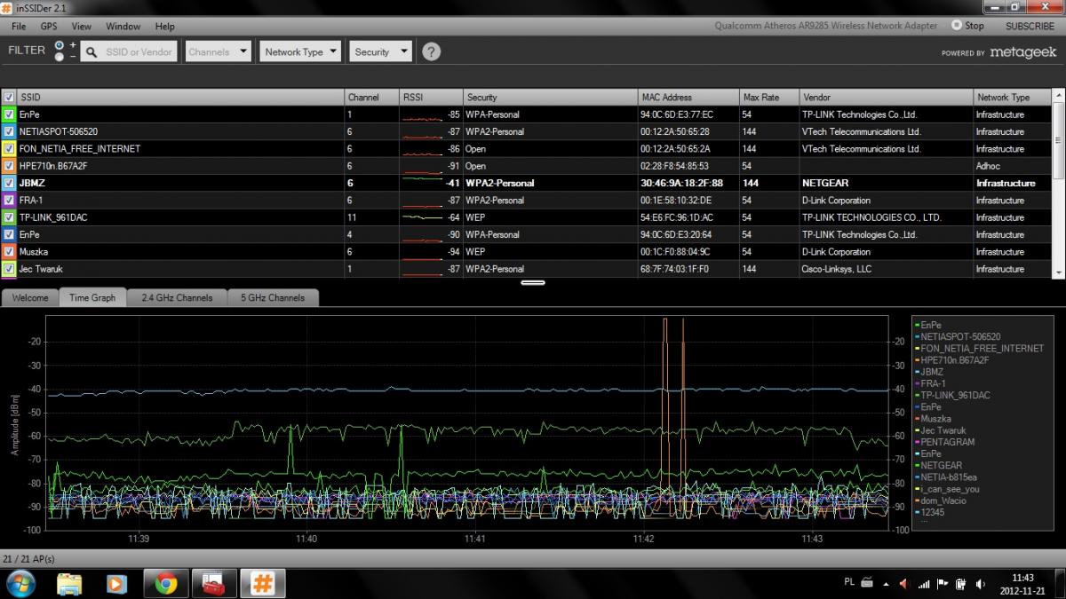The height and width of the screenshot is (599, 1066).
Task: Launch the media player taskbar icon
Action: [x=116, y=583]
